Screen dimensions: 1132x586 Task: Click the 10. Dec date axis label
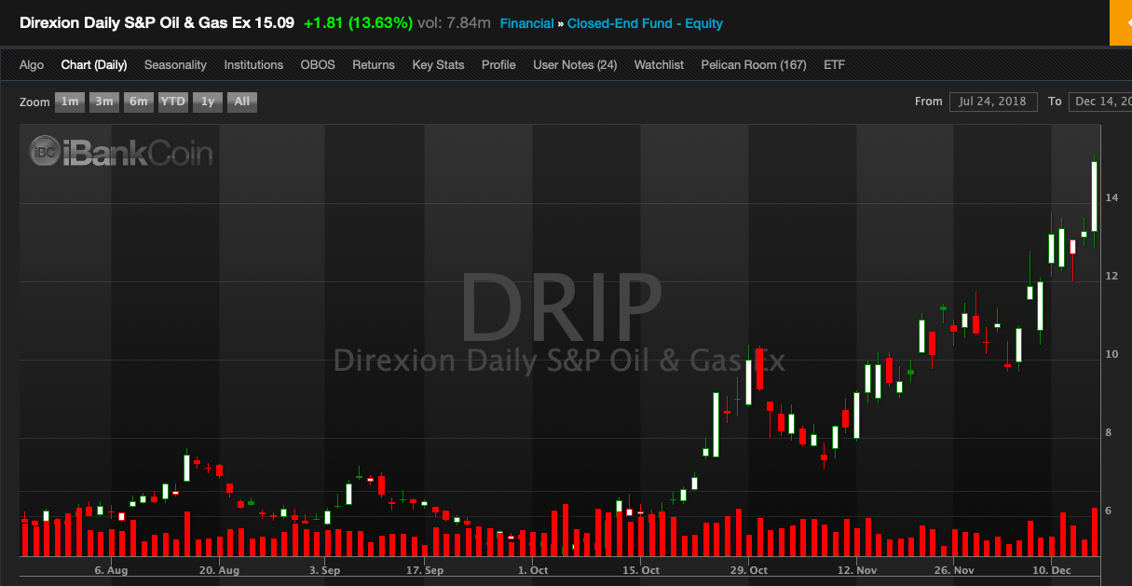[x=1051, y=569]
